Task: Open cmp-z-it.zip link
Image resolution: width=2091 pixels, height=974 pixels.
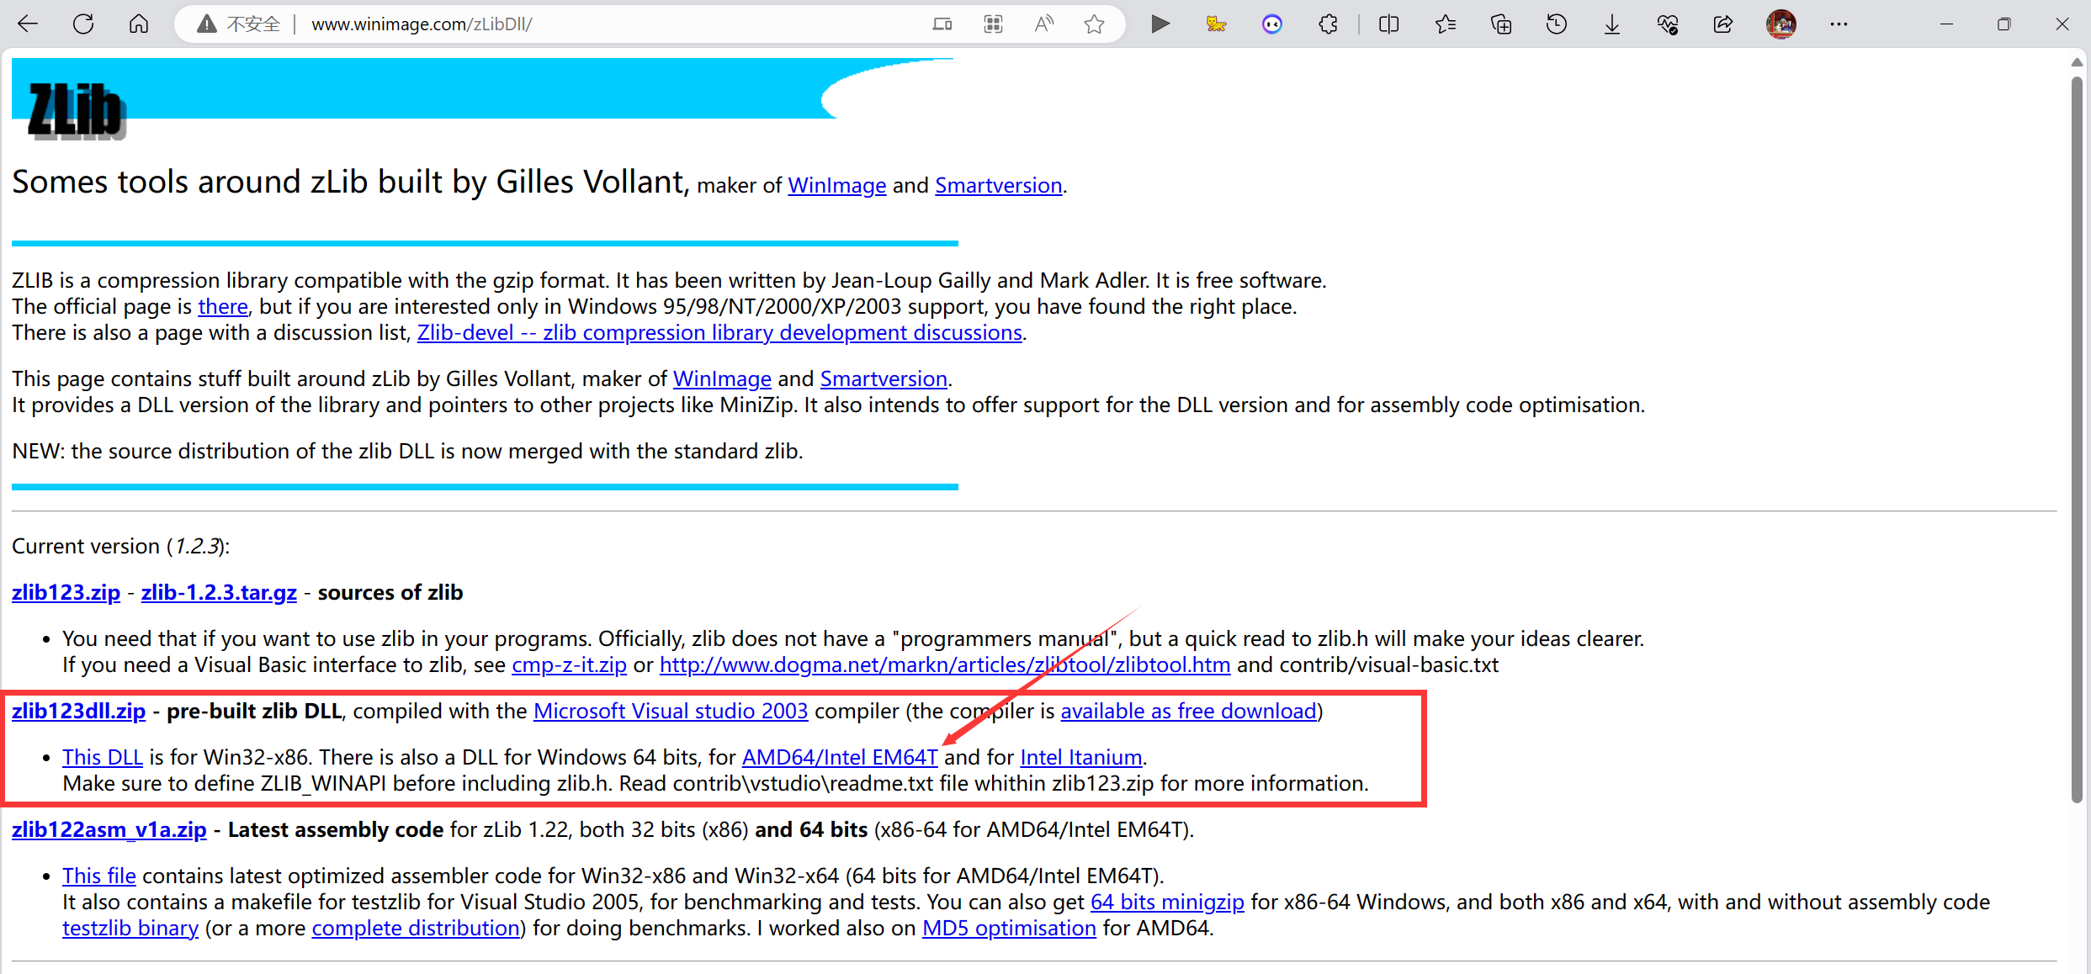Action: [569, 664]
